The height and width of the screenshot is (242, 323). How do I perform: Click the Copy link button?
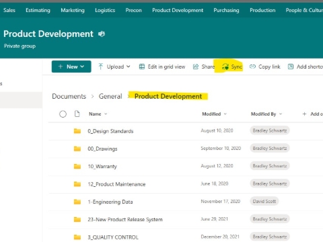pyautogui.click(x=265, y=67)
